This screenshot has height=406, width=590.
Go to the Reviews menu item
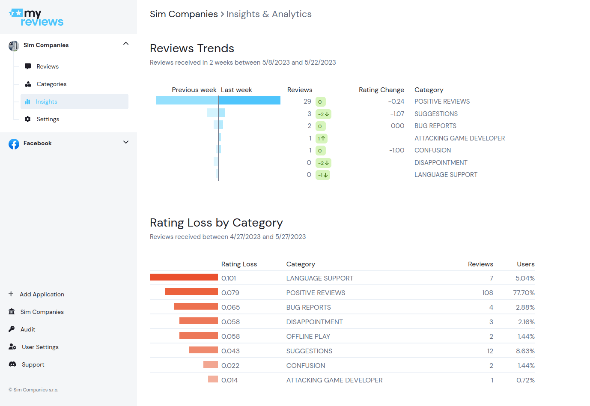pyautogui.click(x=48, y=66)
